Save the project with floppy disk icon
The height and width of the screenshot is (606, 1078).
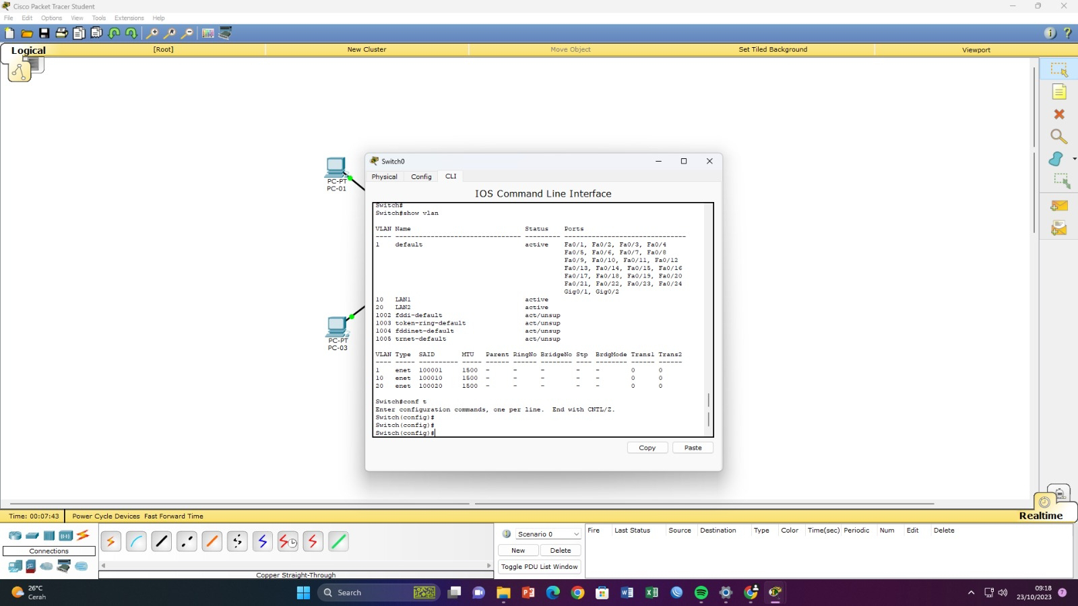pos(44,33)
